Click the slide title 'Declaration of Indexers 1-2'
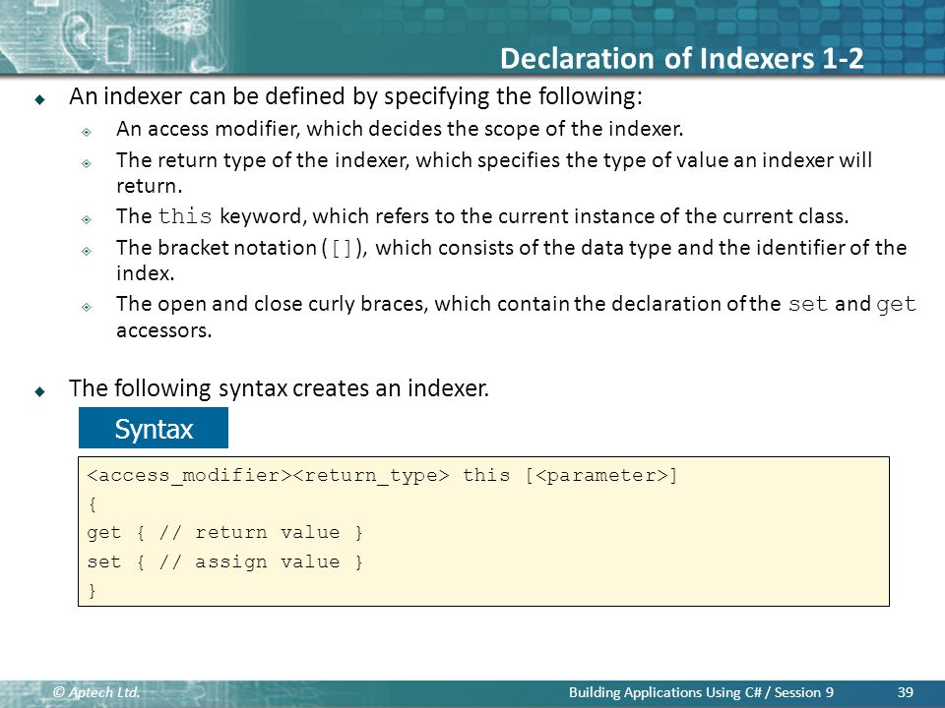 click(x=681, y=58)
